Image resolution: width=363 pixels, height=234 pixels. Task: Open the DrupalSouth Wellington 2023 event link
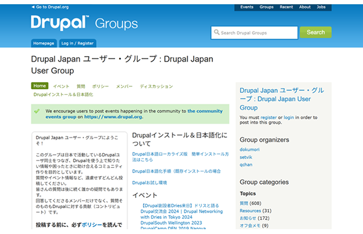pos(171,223)
